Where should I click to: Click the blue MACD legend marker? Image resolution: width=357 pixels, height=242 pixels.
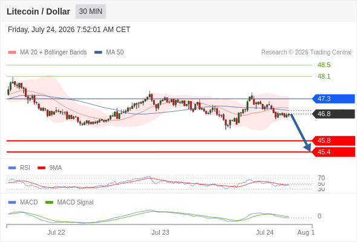point(12,203)
